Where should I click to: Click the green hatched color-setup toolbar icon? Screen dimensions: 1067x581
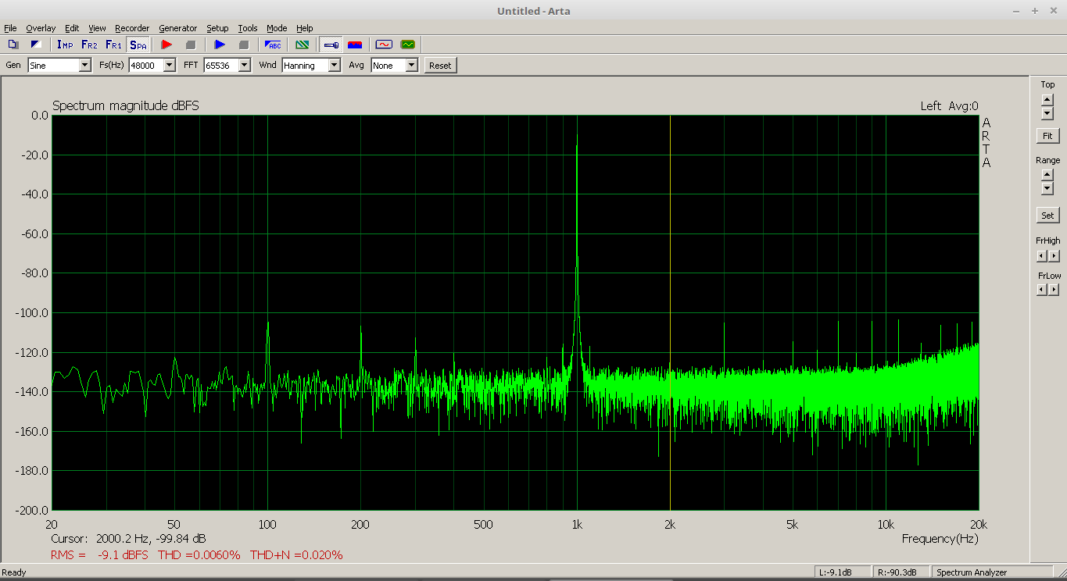tap(302, 45)
